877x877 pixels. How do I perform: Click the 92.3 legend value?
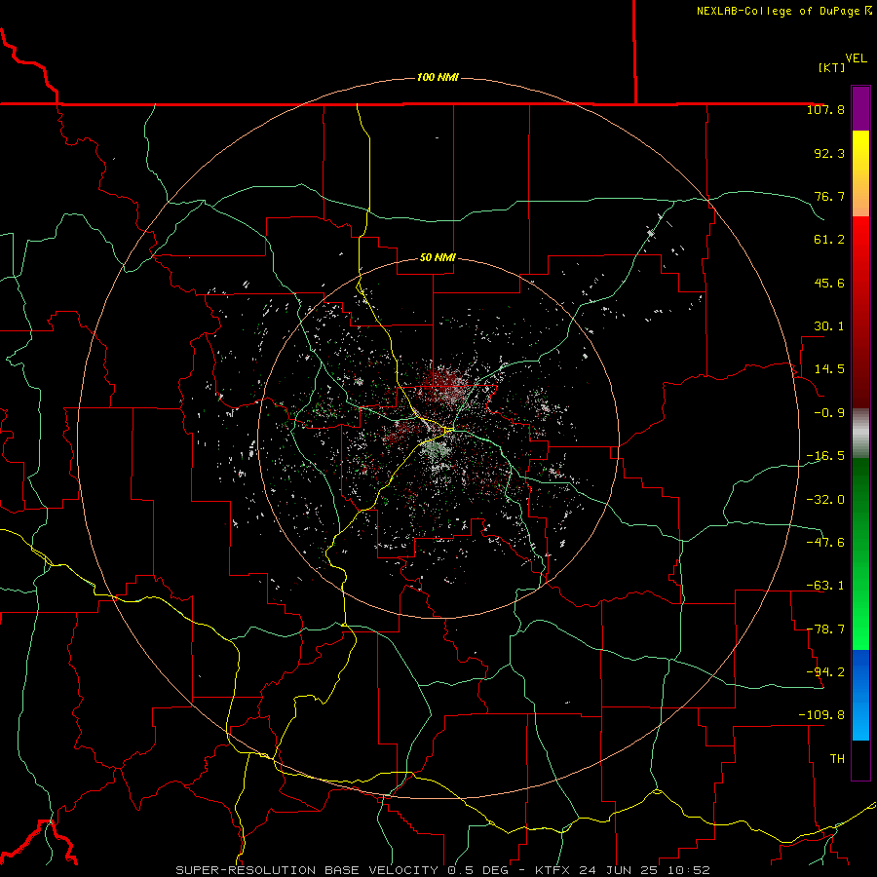click(829, 153)
